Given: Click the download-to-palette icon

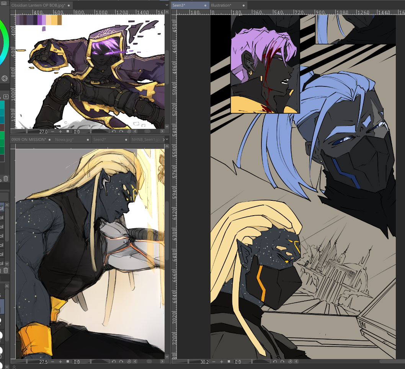Looking at the screenshot, I should tap(6, 96).
